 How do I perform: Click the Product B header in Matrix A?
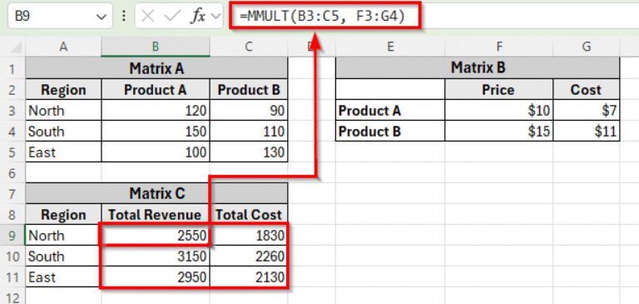pyautogui.click(x=249, y=89)
